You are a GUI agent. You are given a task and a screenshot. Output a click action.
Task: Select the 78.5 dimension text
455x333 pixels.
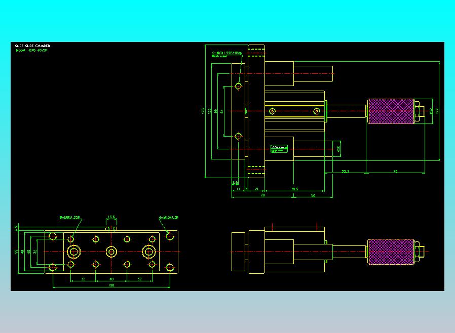coord(294,189)
